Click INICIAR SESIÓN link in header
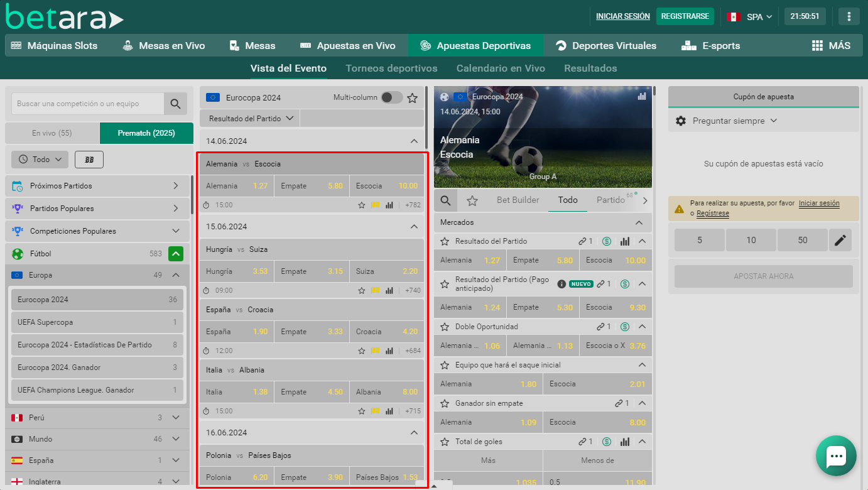The width and height of the screenshot is (868, 490). [623, 16]
